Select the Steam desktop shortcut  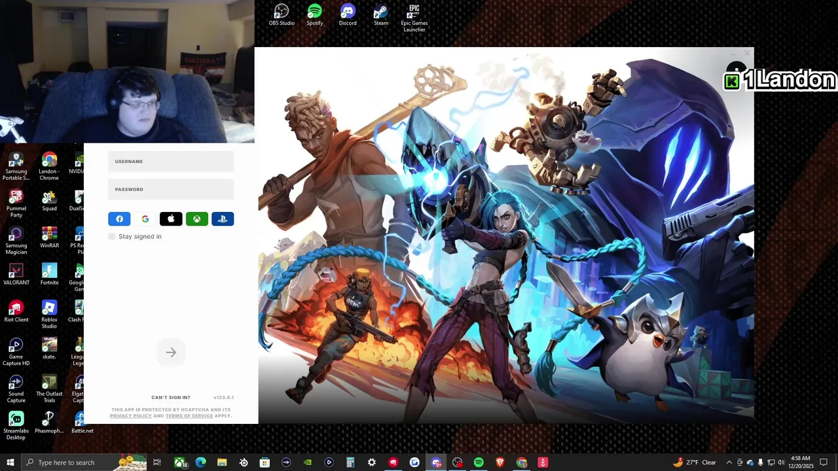click(x=381, y=16)
